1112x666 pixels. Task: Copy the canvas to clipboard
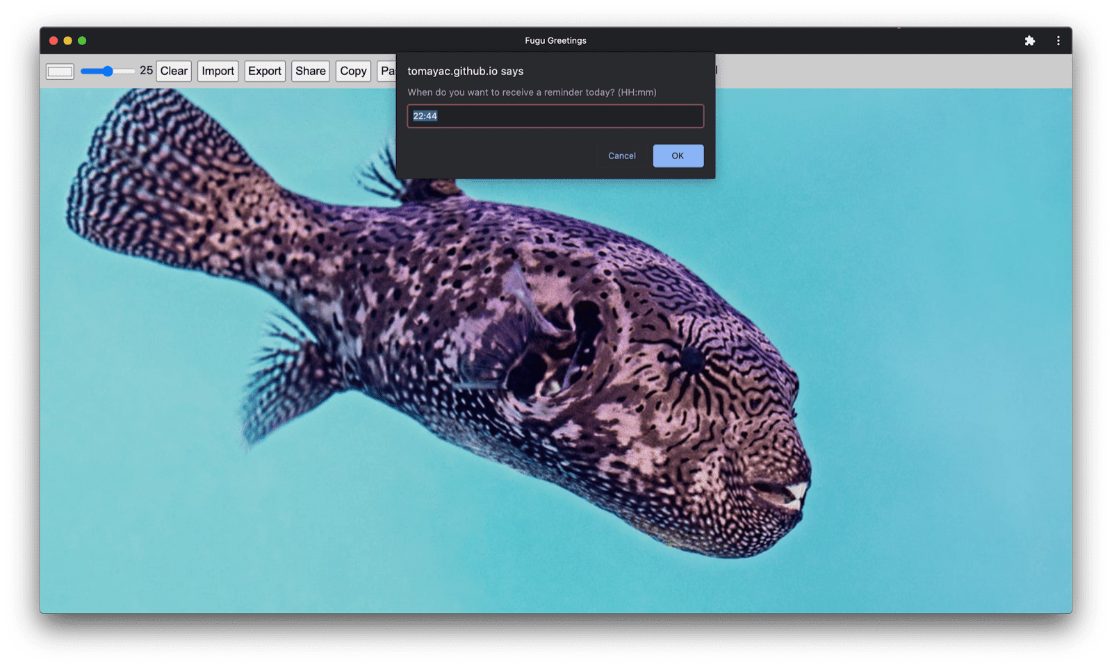[352, 70]
